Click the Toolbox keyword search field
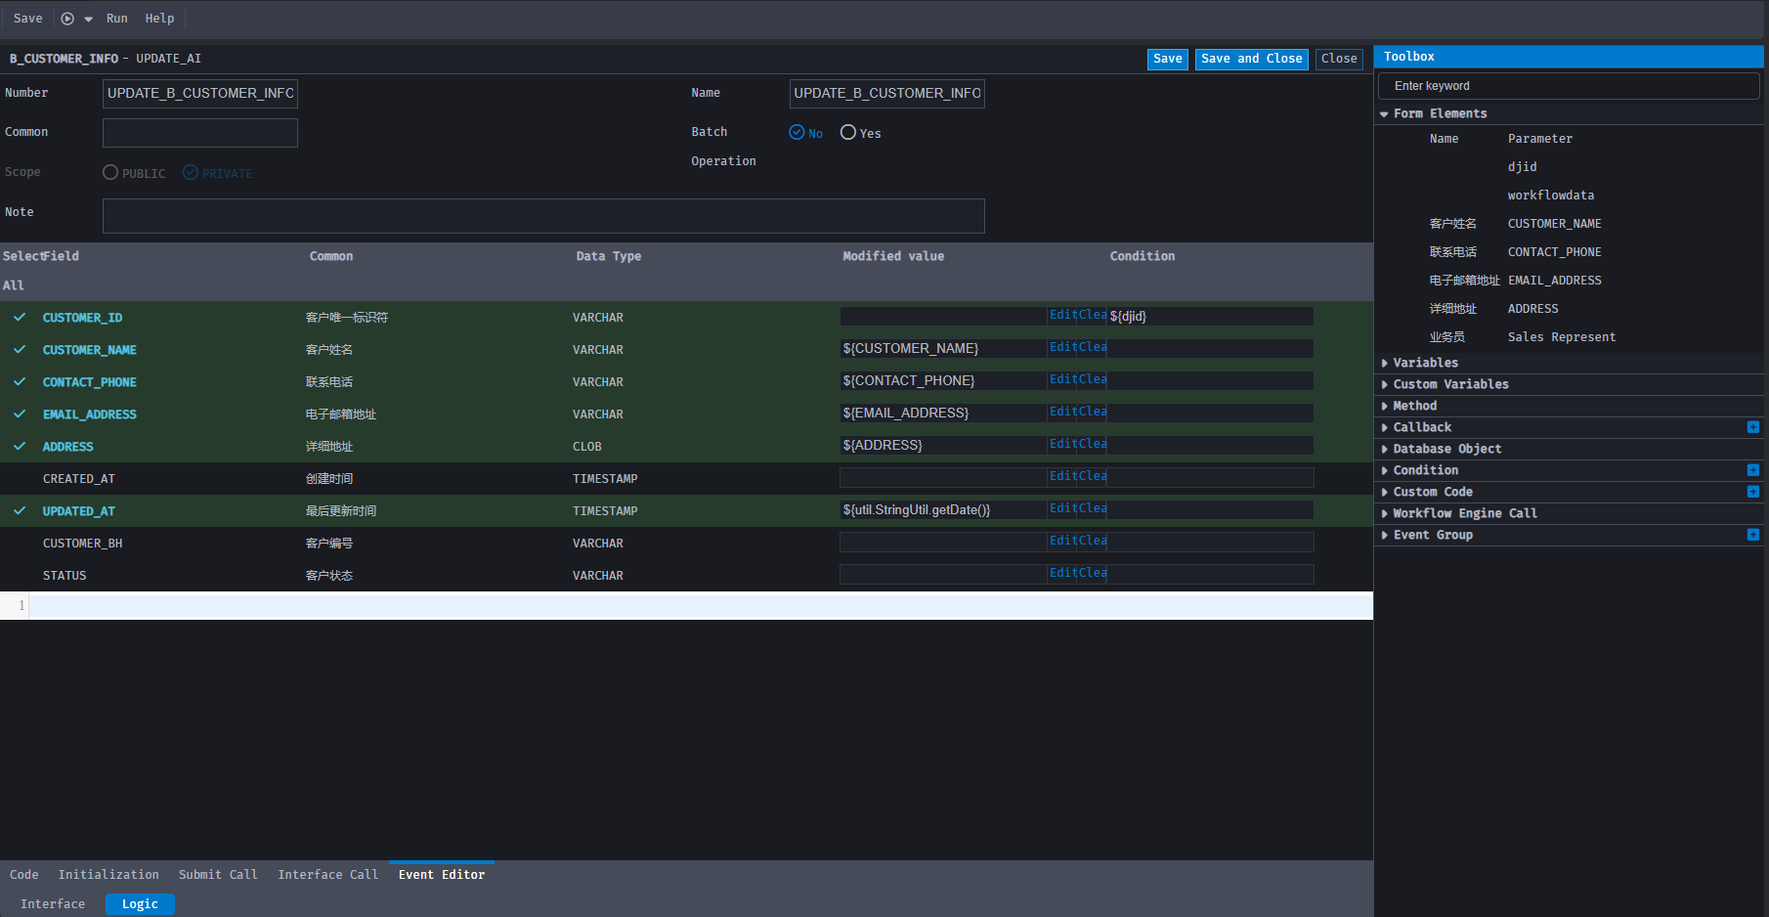Screen dimensions: 1769x917 point(1568,86)
